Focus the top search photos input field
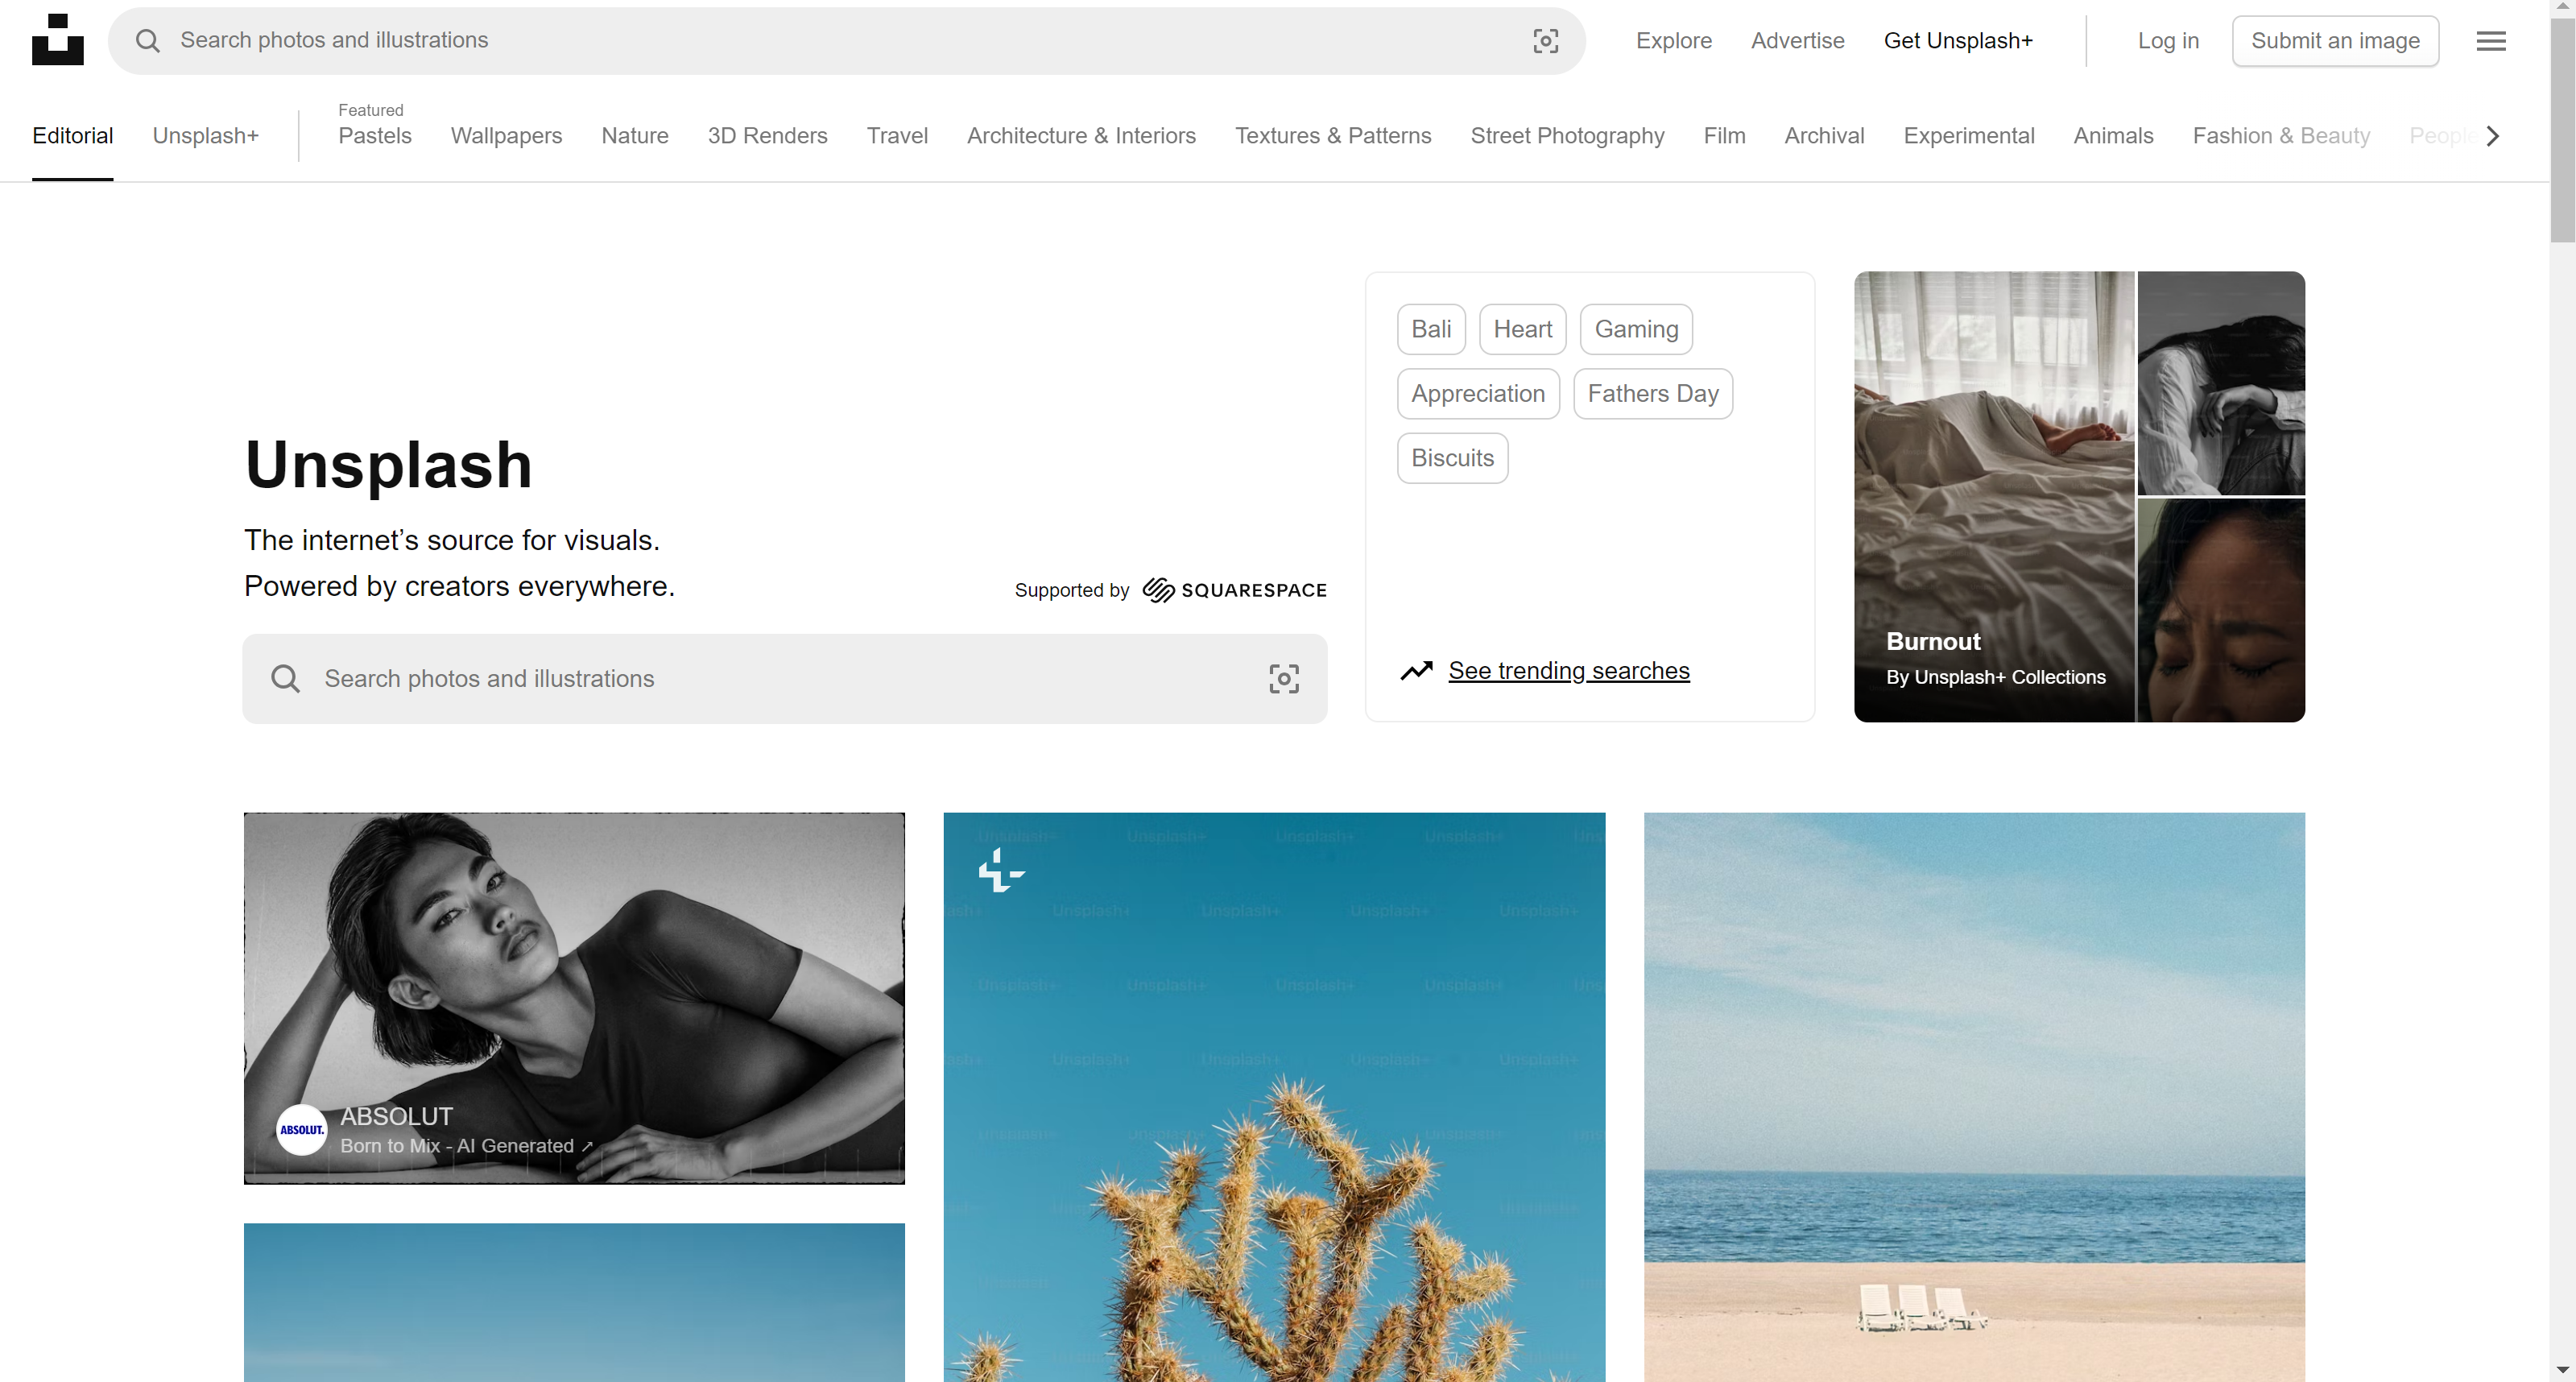This screenshot has width=2576, height=1382. tap(846, 41)
